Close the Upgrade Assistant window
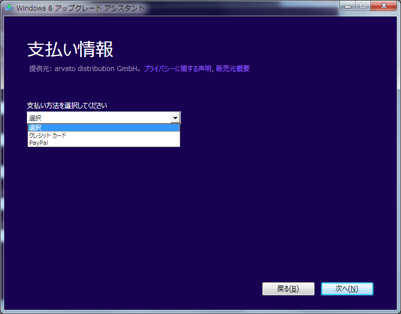The width and height of the screenshot is (401, 314). click(x=384, y=6)
